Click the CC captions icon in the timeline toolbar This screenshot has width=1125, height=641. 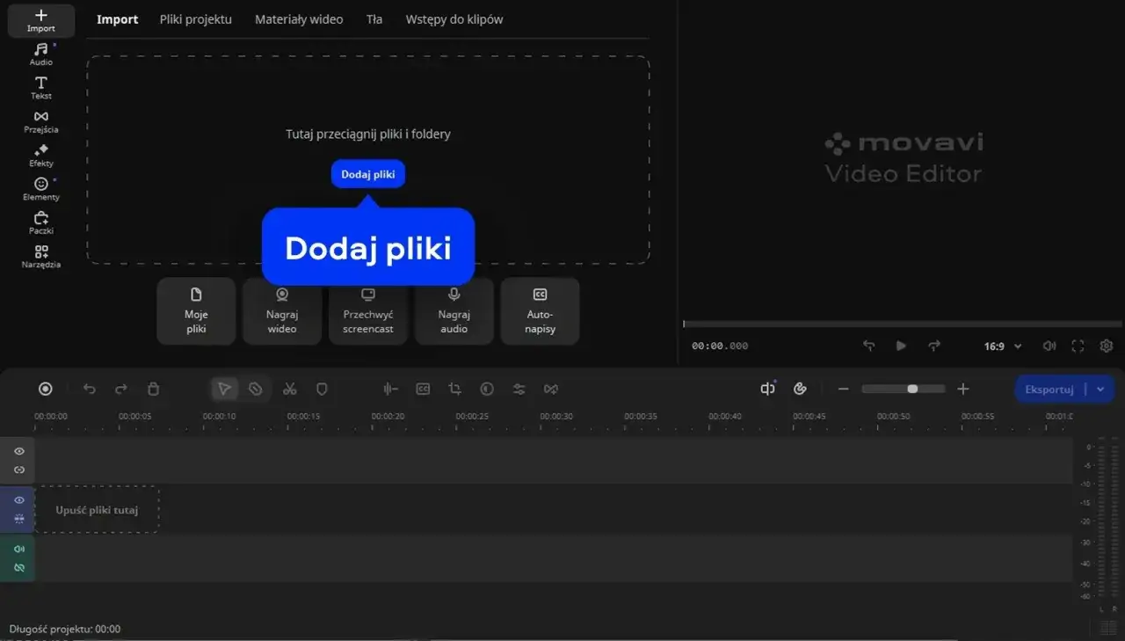tap(423, 389)
